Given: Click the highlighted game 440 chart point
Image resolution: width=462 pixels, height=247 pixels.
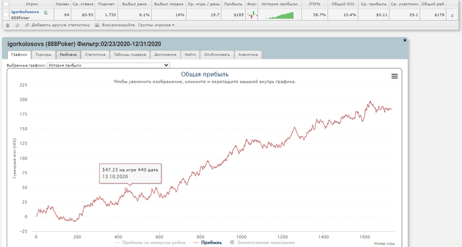Looking at the screenshot, I should [x=127, y=190].
